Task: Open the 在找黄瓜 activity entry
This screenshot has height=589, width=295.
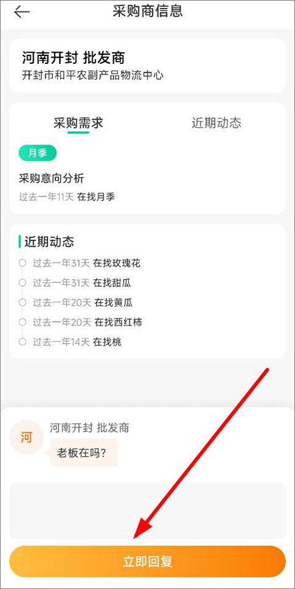Action: click(x=82, y=302)
